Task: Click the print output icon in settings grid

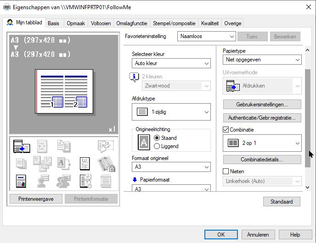Action: tap(21, 146)
